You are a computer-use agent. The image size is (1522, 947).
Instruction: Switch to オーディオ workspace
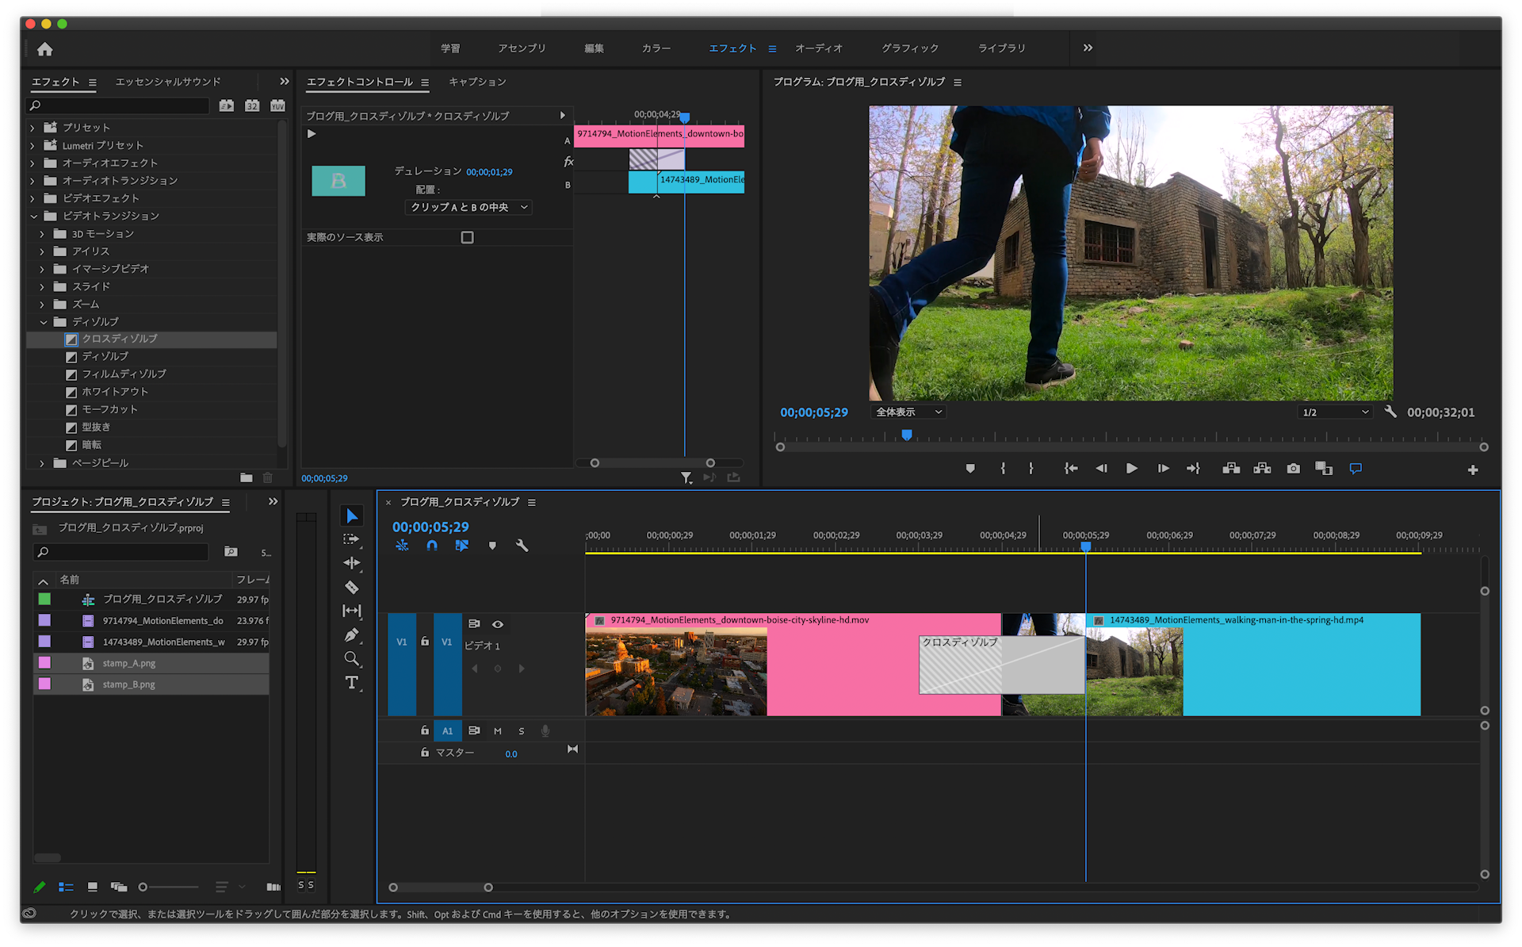pos(819,48)
